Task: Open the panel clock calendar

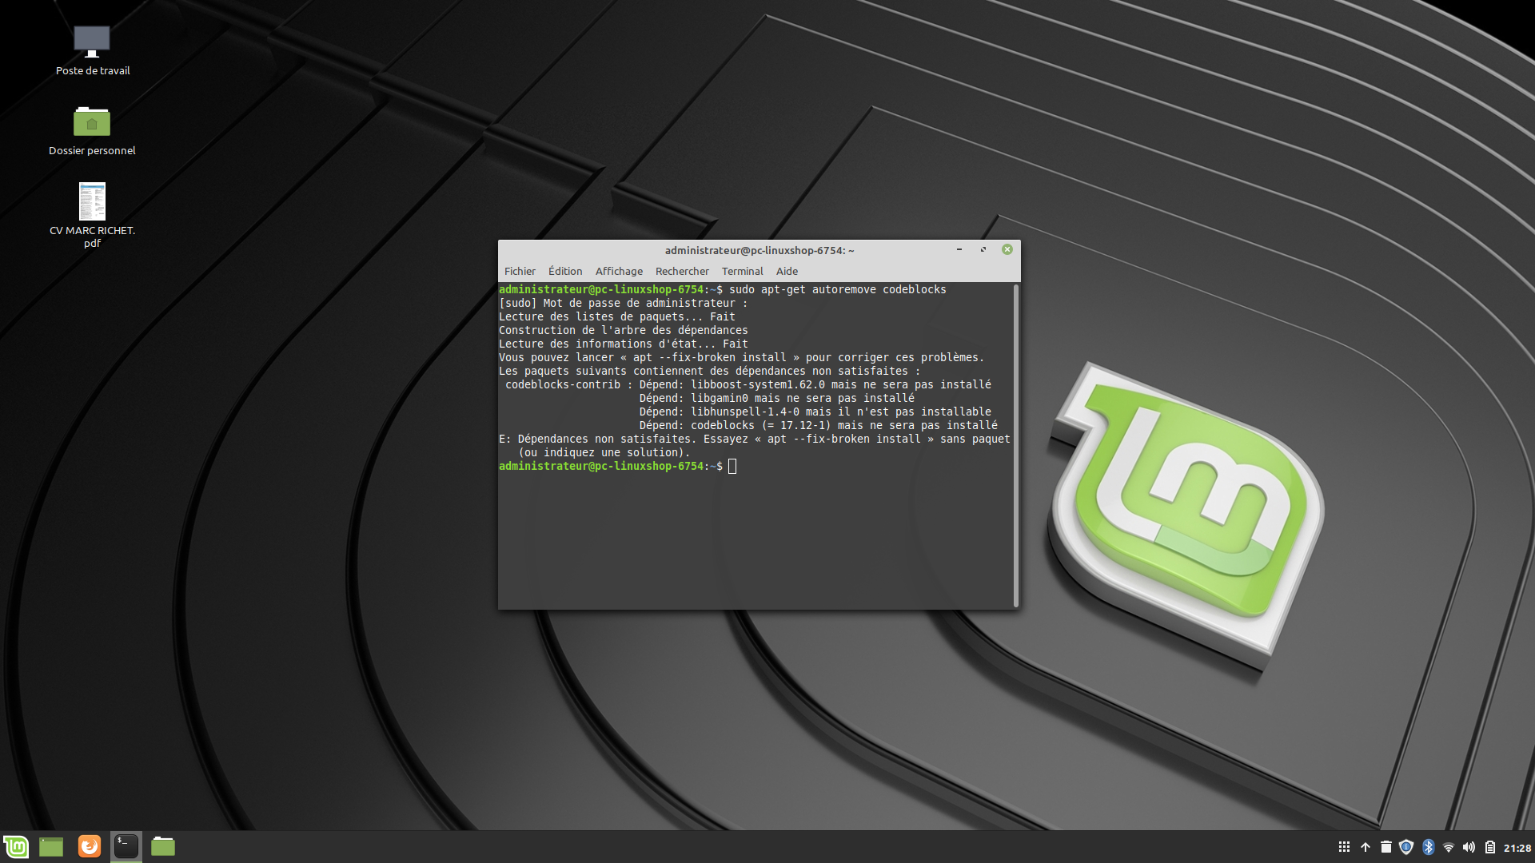Action: (x=1517, y=848)
